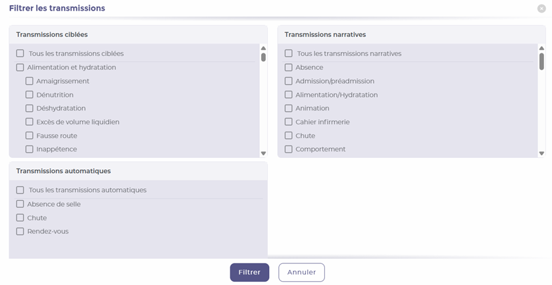Click down arrow of narratives list scrollbar

541,153
